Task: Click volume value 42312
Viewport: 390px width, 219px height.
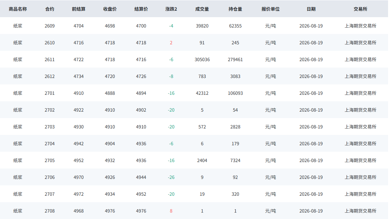Action: coord(202,93)
